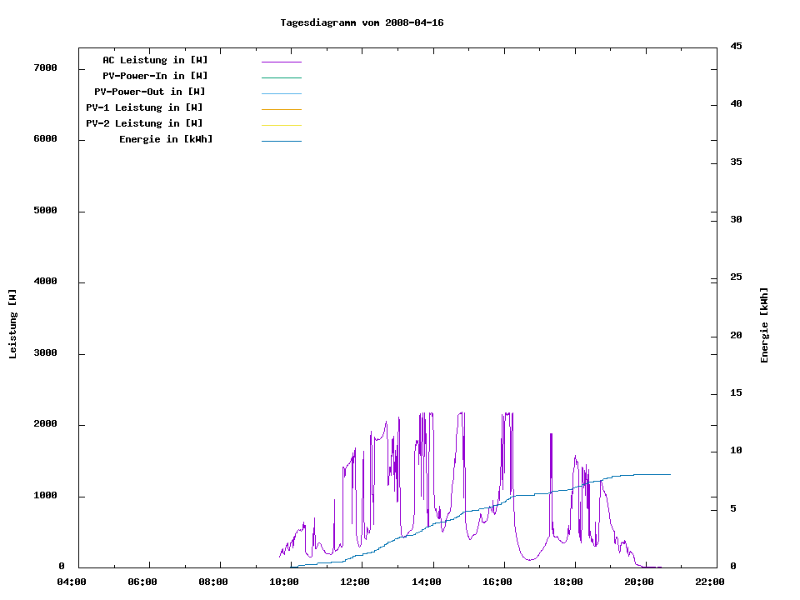Click the 'Energie in [kWh]' legend entry

point(166,139)
